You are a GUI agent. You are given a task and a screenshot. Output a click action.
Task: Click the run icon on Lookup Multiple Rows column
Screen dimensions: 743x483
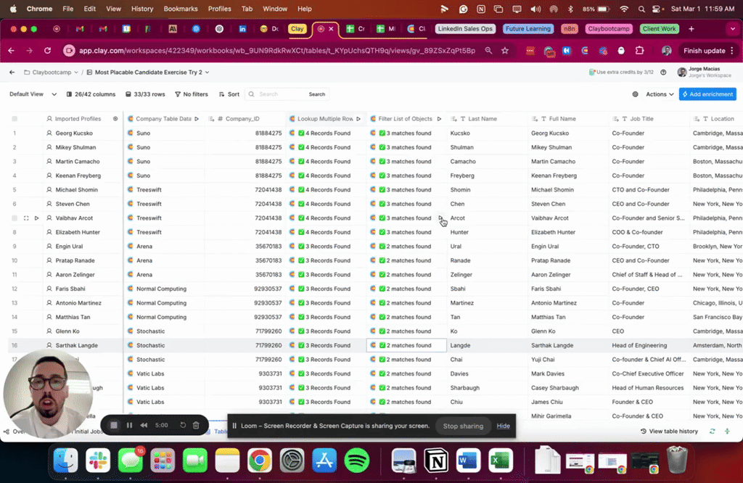point(358,119)
